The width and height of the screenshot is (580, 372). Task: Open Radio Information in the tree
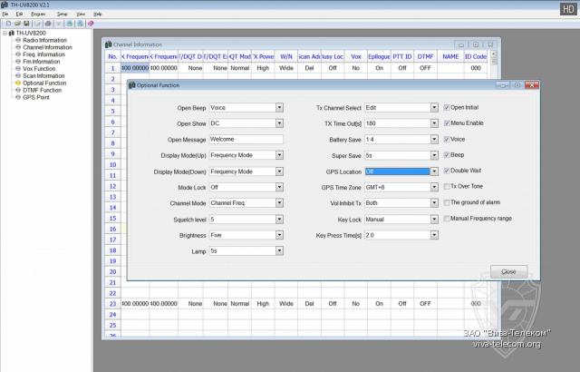[x=43, y=40]
